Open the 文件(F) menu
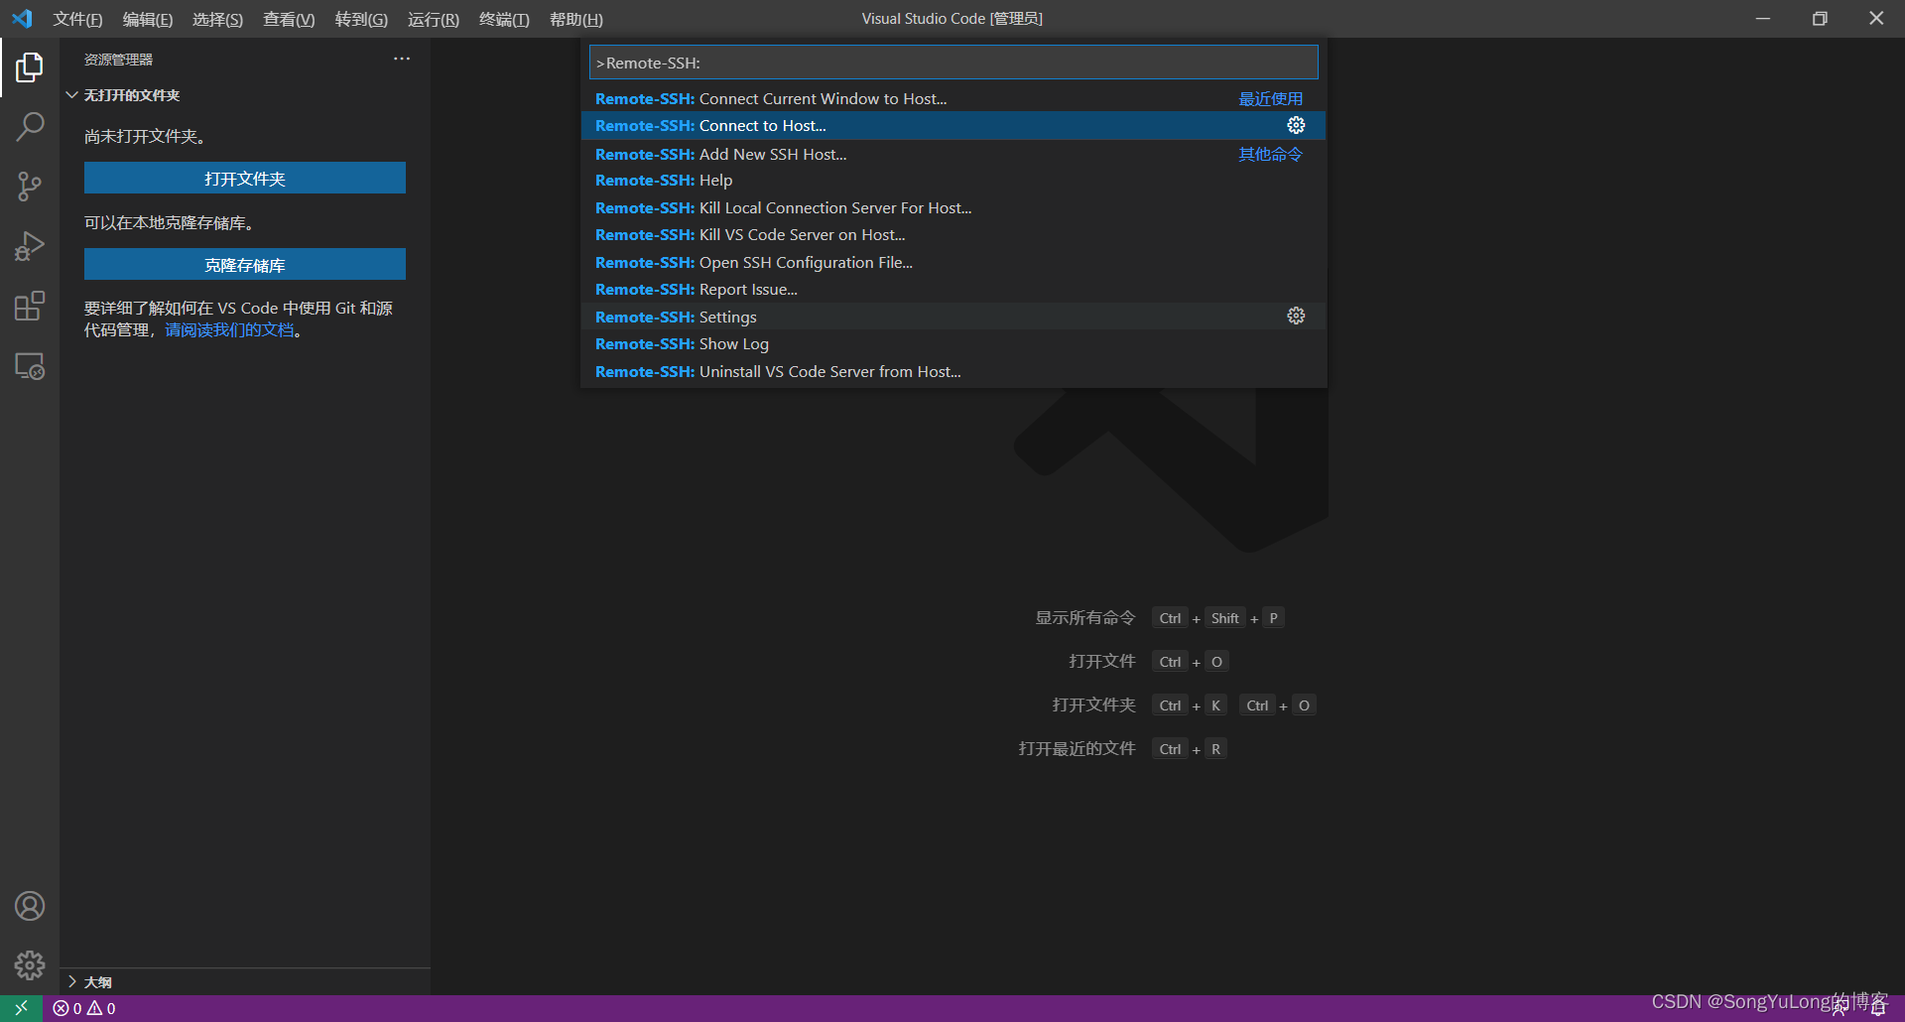1905x1022 pixels. [77, 19]
